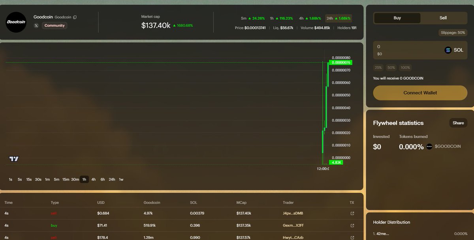Open TradingView via the chart watermark logo
The height and width of the screenshot is (240, 474).
(x=13, y=158)
